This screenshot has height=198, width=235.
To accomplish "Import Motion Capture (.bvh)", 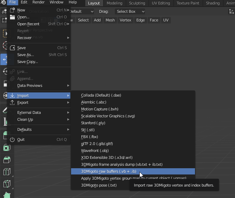I will [133, 109].
